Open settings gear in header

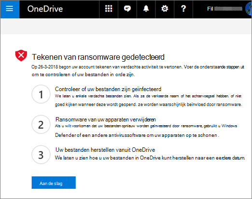[165, 9]
